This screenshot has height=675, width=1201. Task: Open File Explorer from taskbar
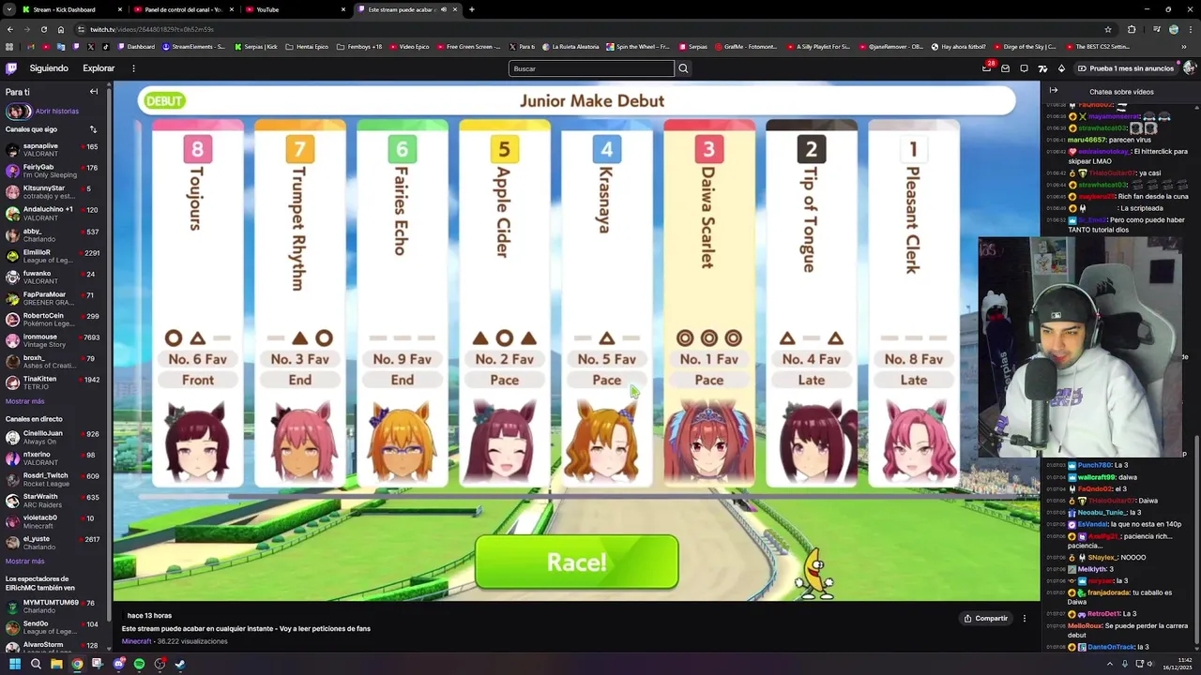[x=56, y=664]
